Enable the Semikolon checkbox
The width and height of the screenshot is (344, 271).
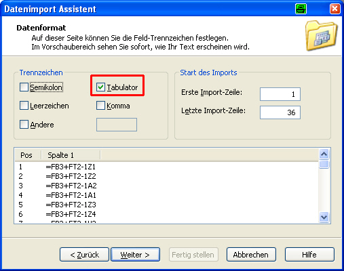(x=24, y=87)
